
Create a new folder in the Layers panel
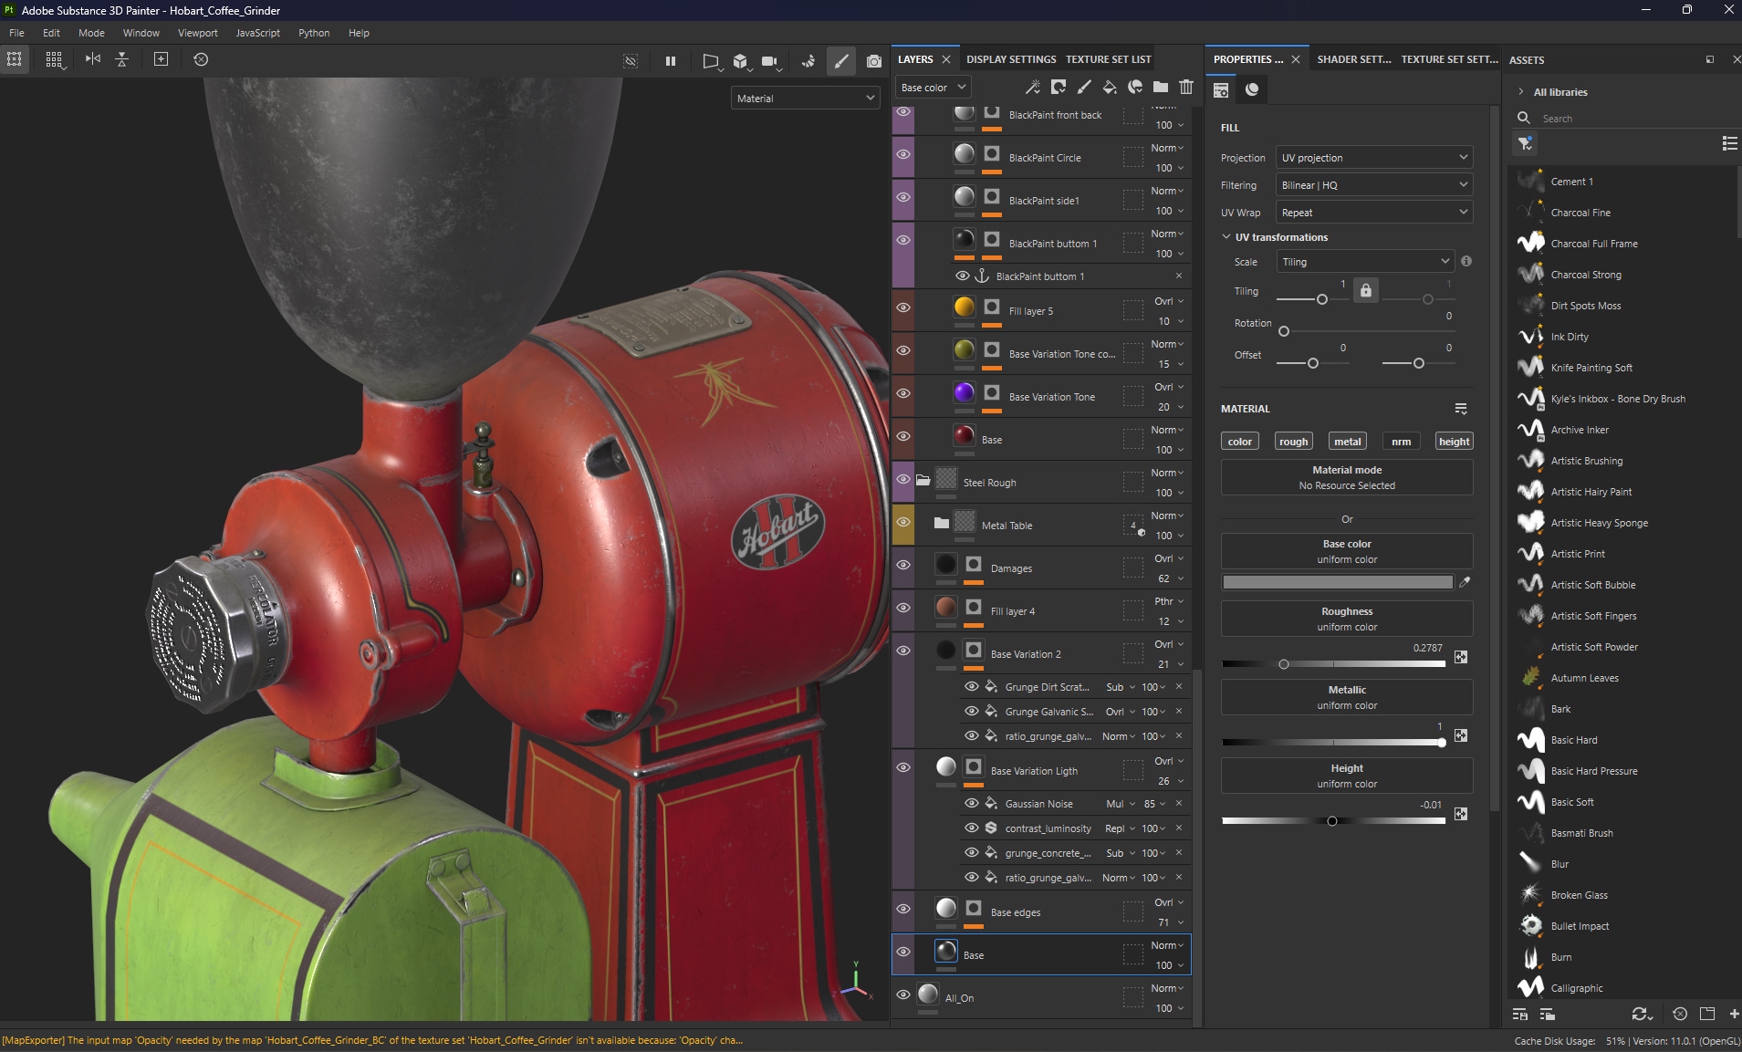1161,88
